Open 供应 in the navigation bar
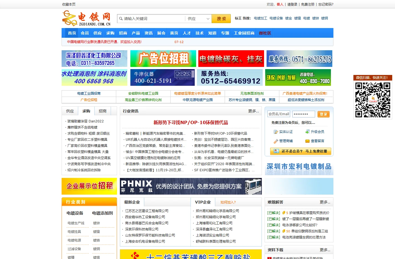Viewport: 395px width, 259px height. pos(97,33)
